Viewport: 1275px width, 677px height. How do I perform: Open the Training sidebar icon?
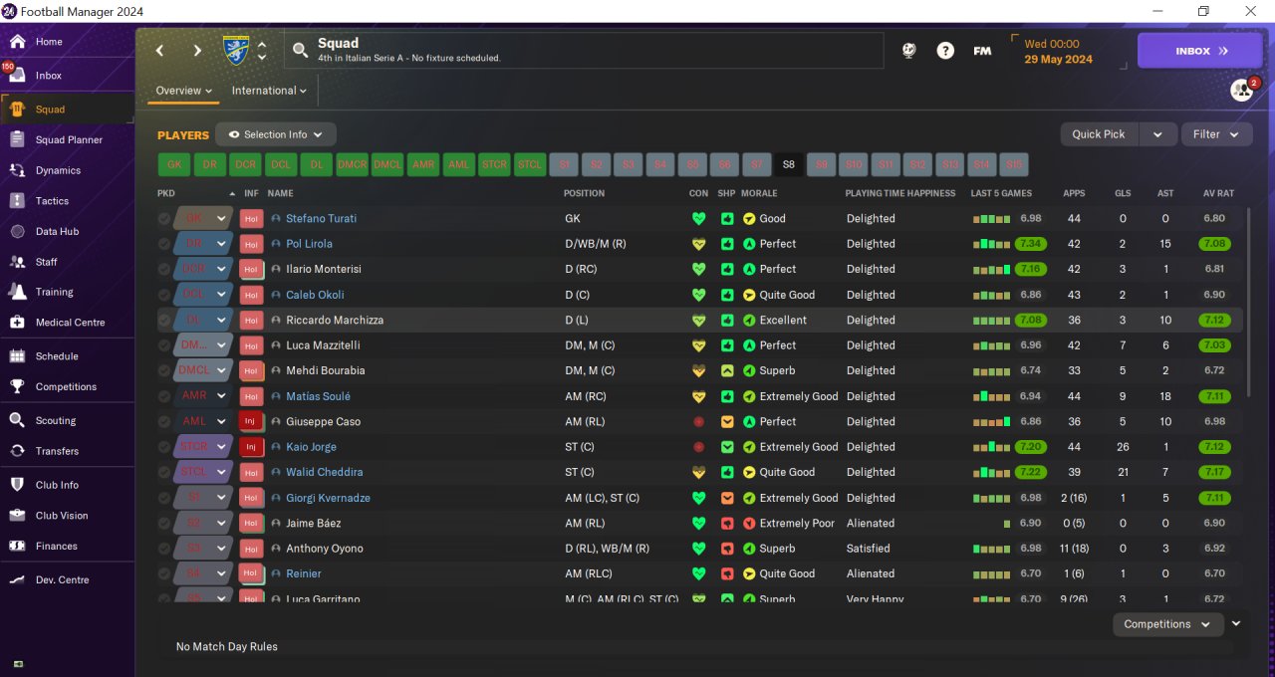coord(17,292)
